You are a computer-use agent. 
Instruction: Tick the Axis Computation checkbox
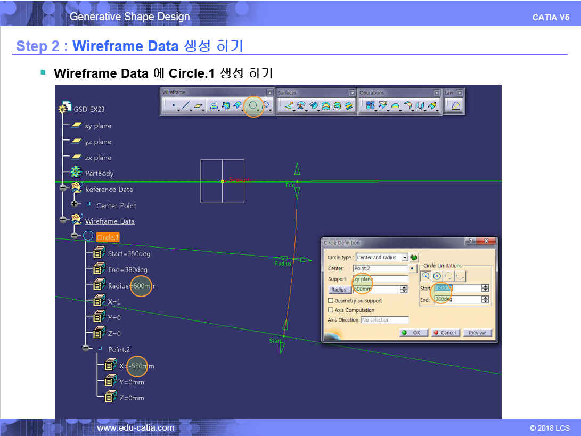(x=331, y=310)
